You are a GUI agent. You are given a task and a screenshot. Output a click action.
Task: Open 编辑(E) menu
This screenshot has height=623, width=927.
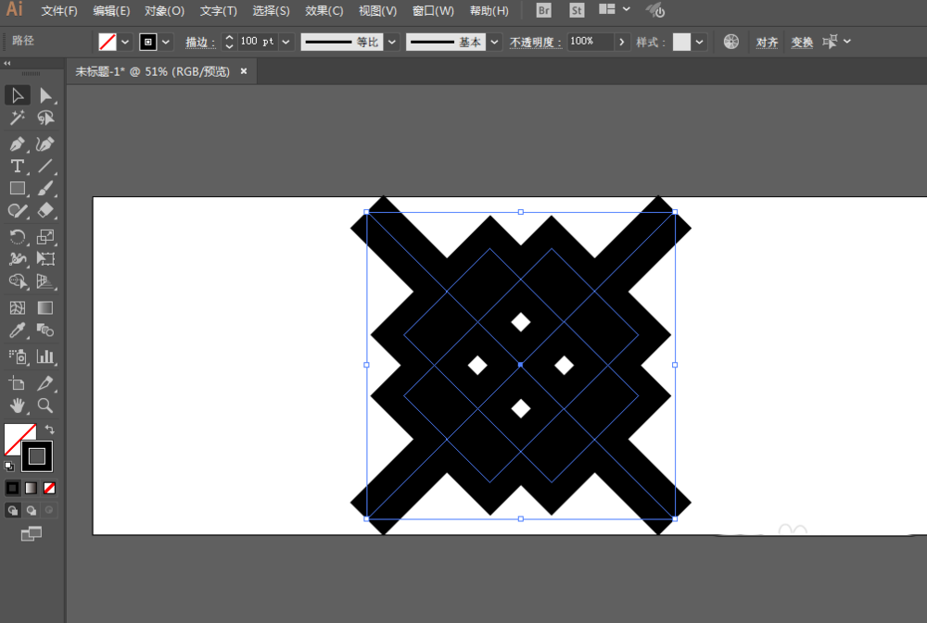112,10
